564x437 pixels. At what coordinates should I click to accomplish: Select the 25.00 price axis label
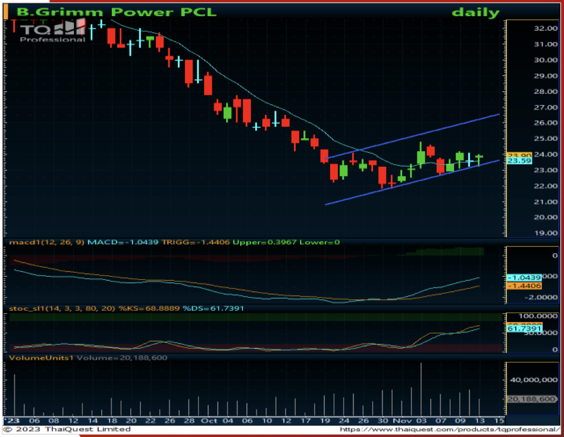click(x=546, y=139)
